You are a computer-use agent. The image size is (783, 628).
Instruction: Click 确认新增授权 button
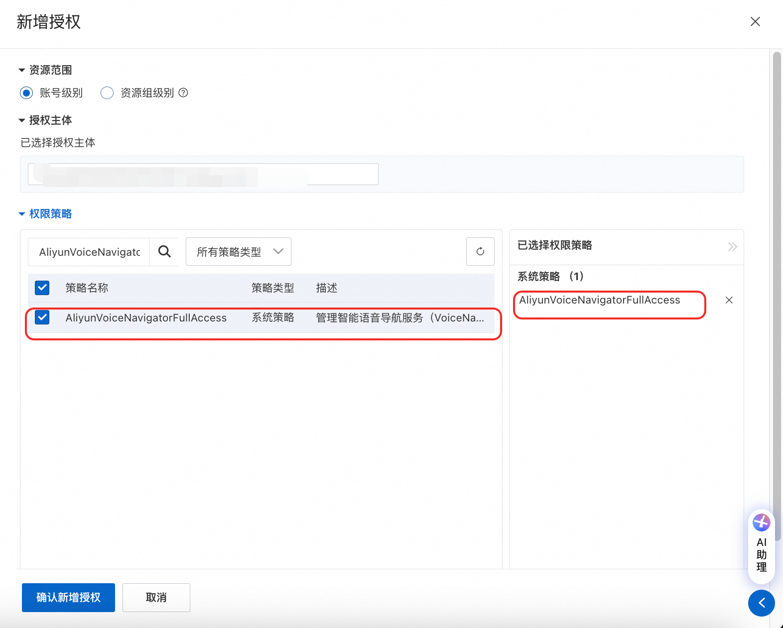coord(68,597)
